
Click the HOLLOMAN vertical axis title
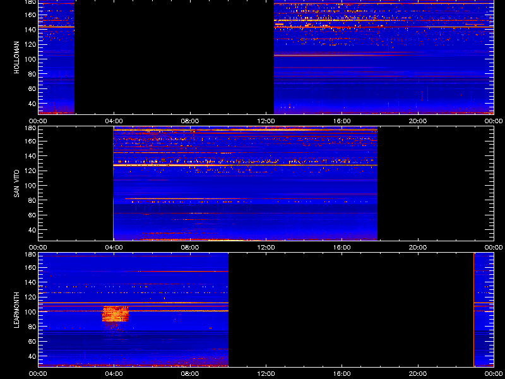17,57
